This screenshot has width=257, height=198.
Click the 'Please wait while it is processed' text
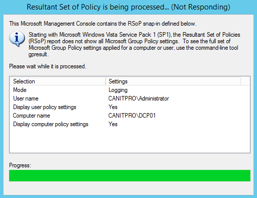[48, 66]
